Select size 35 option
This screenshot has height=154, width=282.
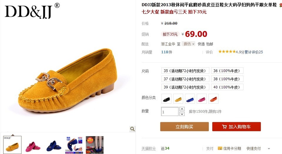[x=185, y=71]
